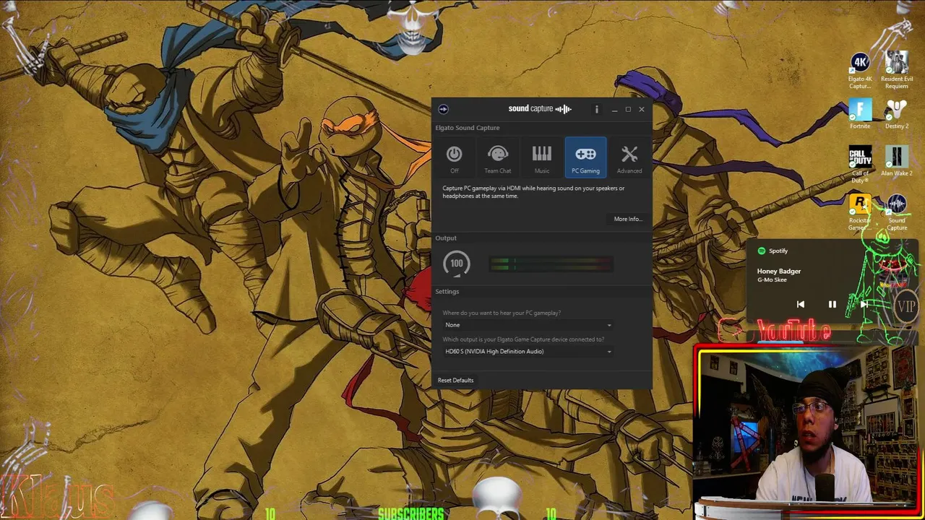Open Elgato 4K Capture desktop shortcut

[x=860, y=71]
